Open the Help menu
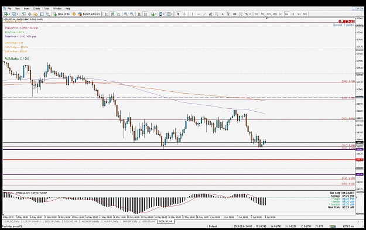Screen dimensions: 366x230 click(68, 9)
